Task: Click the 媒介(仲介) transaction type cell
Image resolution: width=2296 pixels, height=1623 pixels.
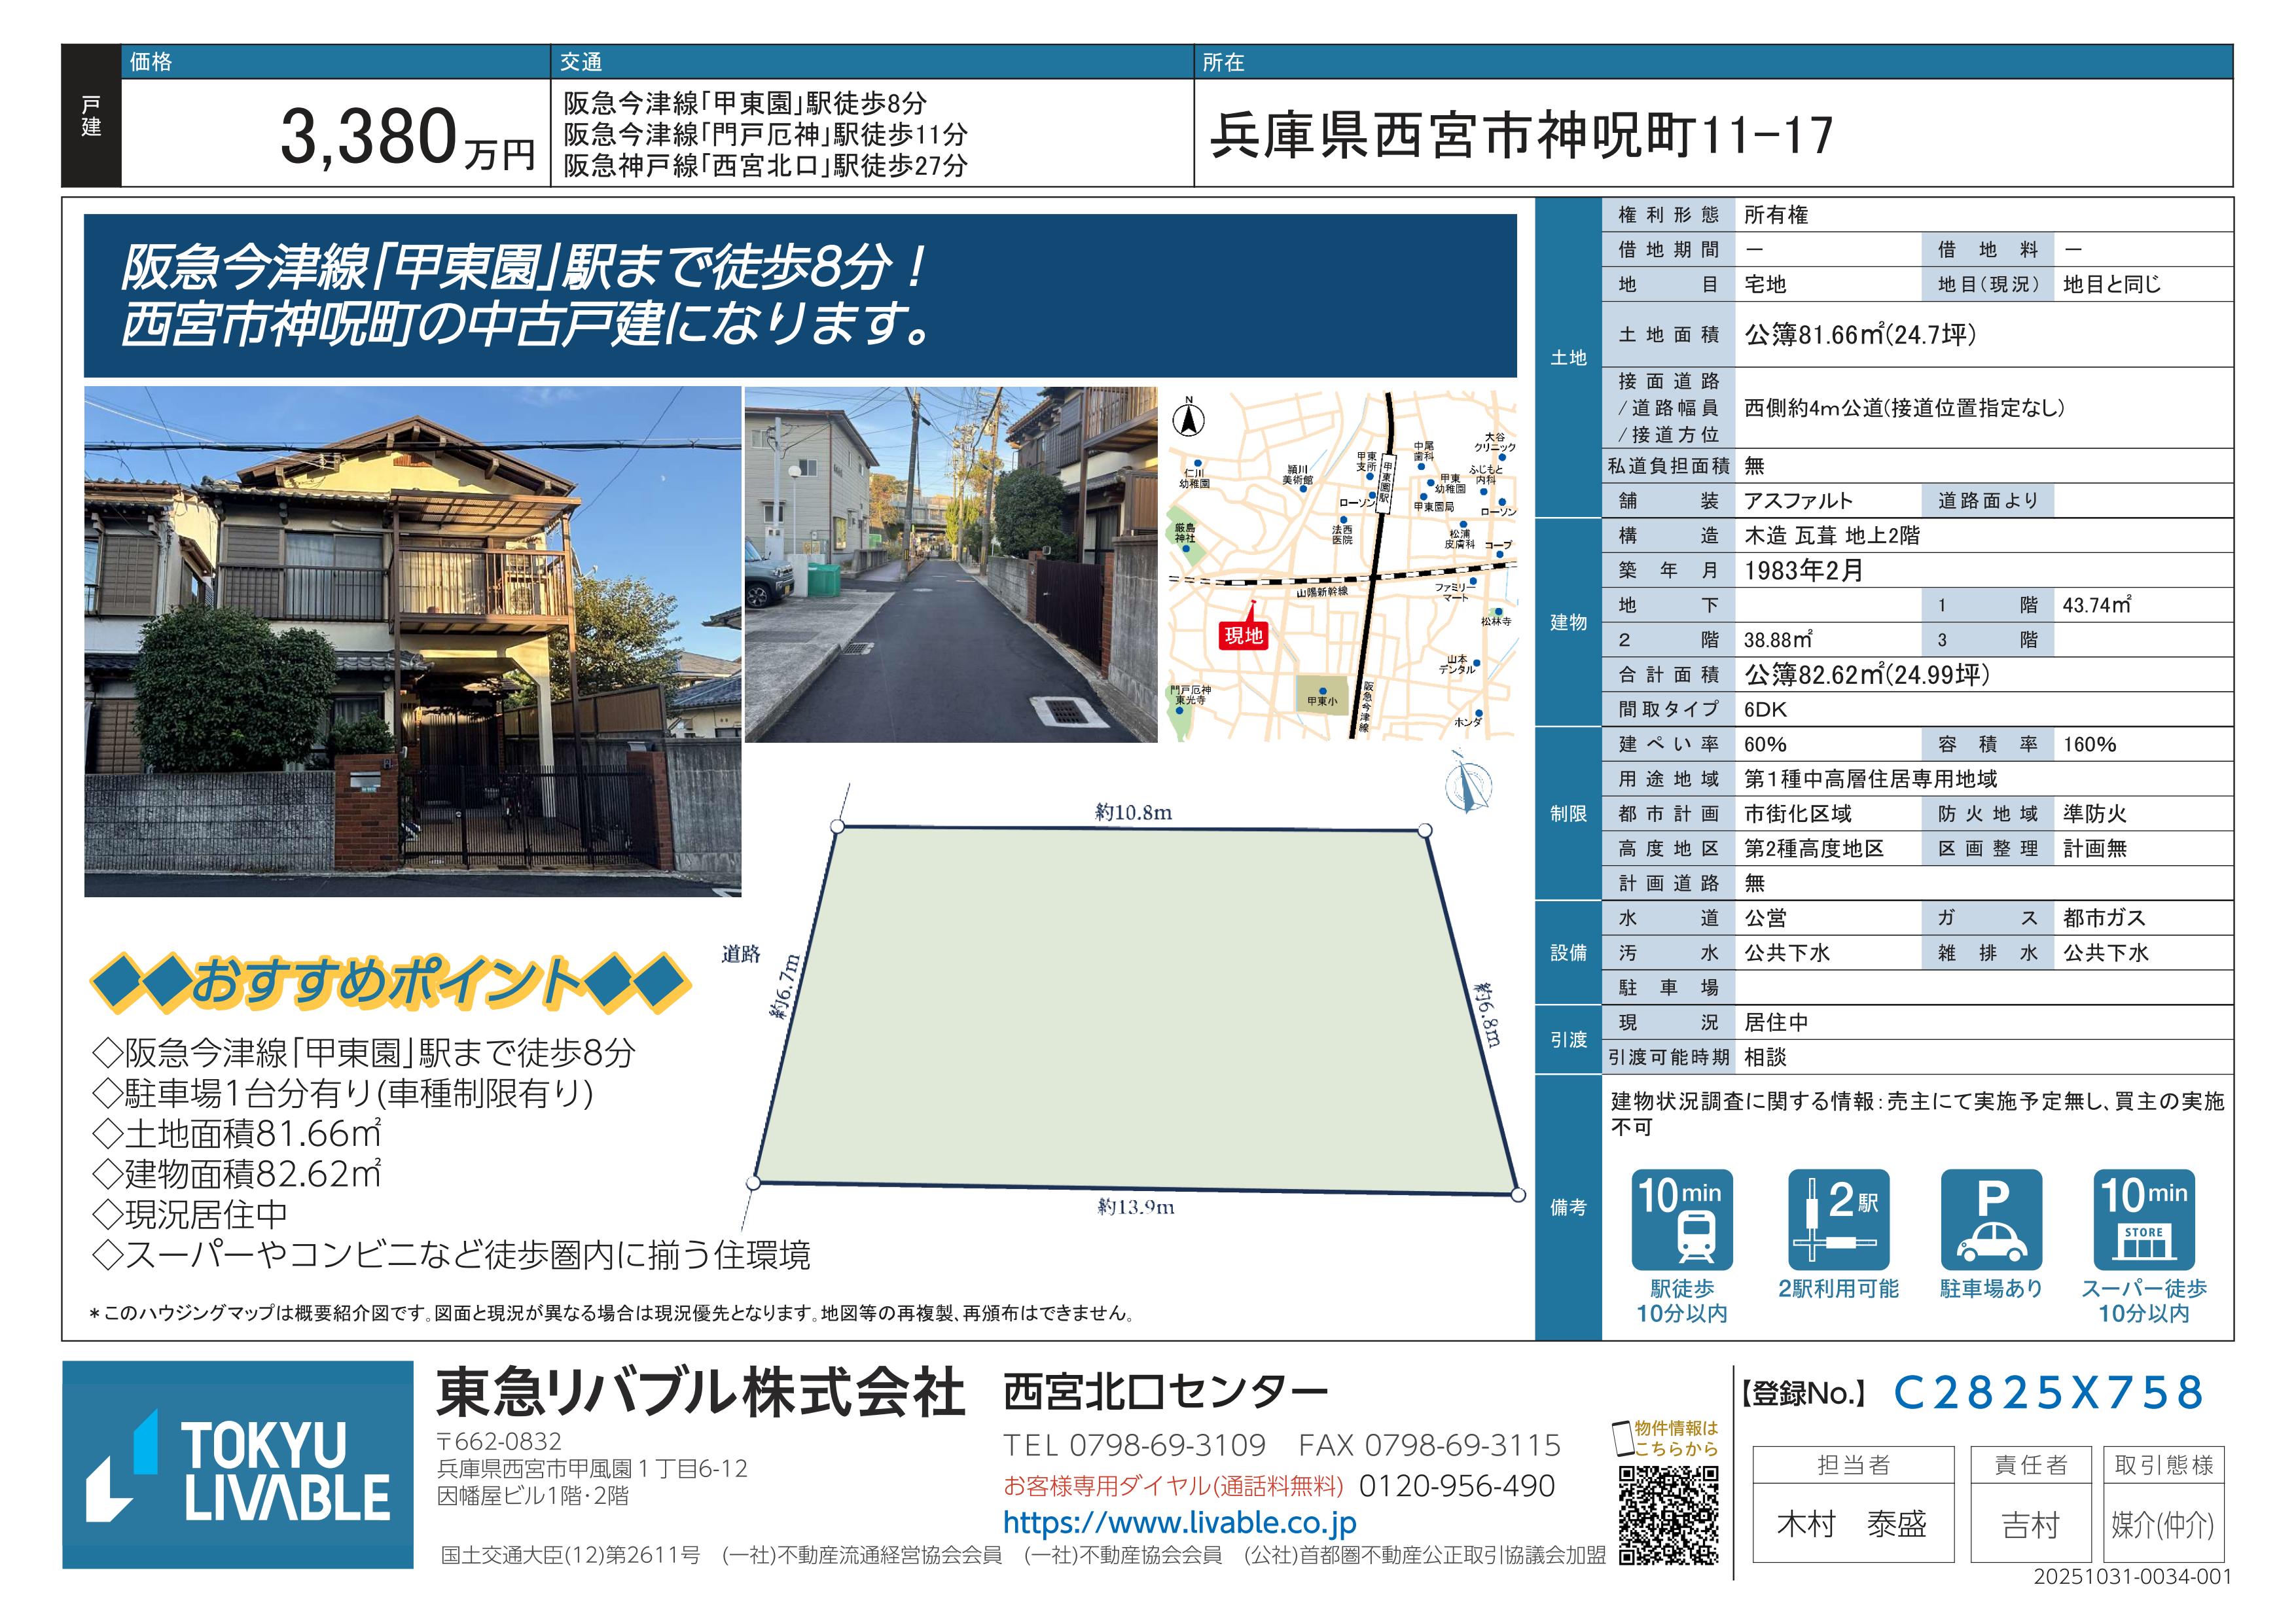Action: (x=2163, y=1524)
